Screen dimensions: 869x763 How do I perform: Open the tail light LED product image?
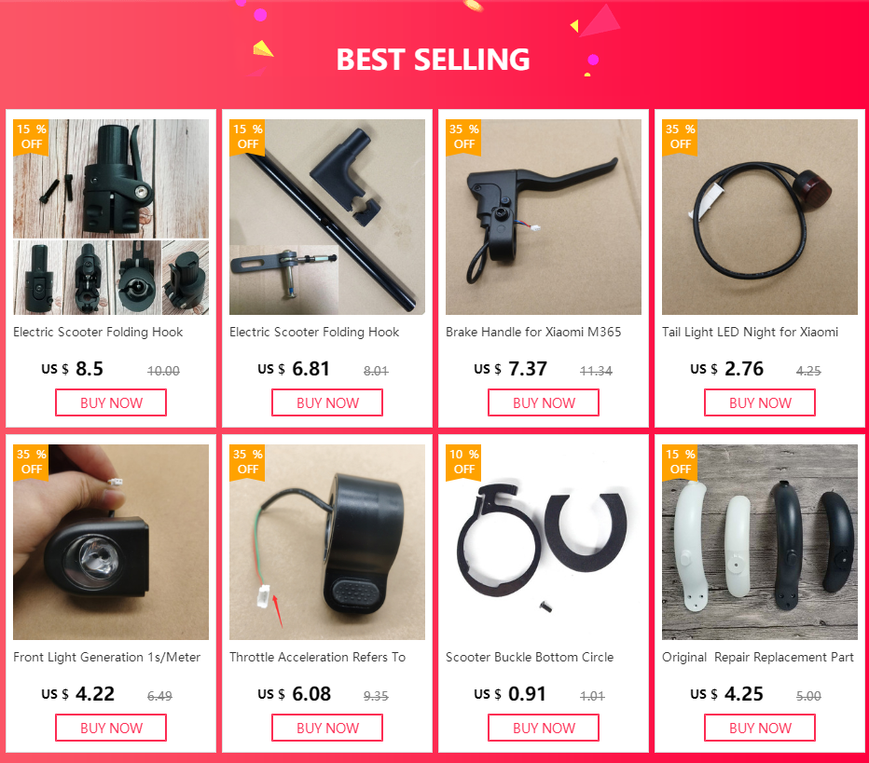(759, 217)
